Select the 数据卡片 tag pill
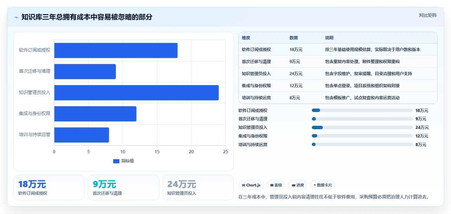451x214 pixels. click(x=323, y=185)
